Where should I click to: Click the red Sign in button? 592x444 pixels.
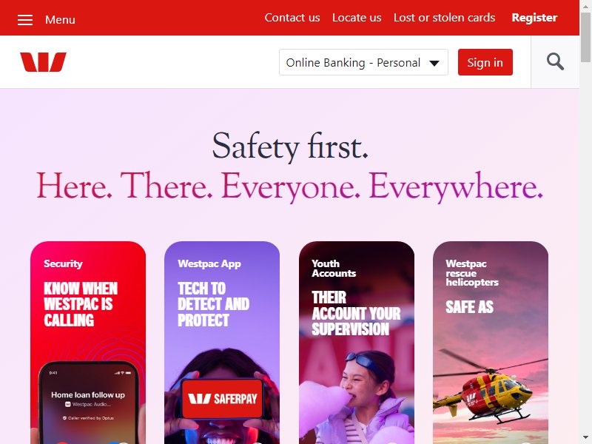(x=485, y=62)
